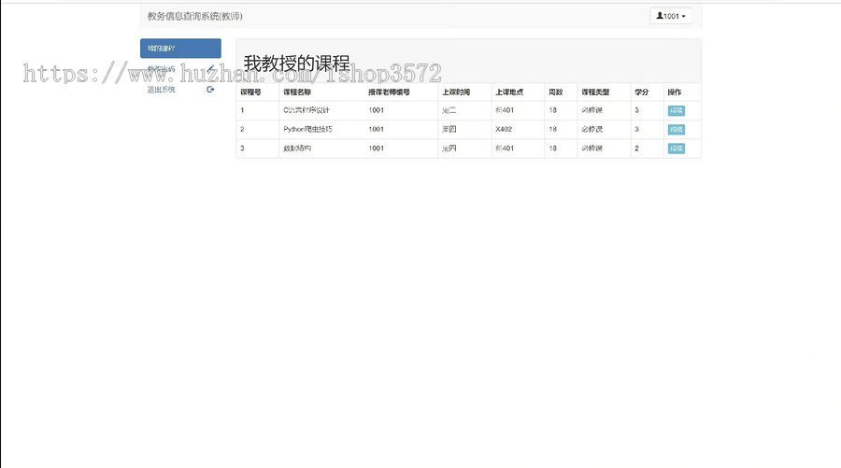Click 必修课 in the C语言程序设计 row
The image size is (841, 468).
coord(592,110)
